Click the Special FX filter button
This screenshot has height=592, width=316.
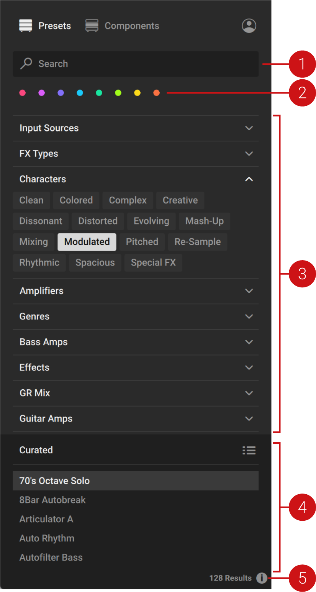point(153,262)
